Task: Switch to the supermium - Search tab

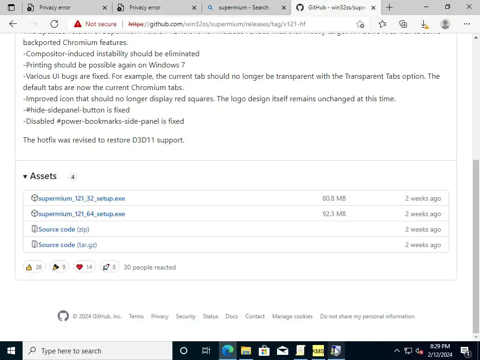Action: click(x=246, y=7)
